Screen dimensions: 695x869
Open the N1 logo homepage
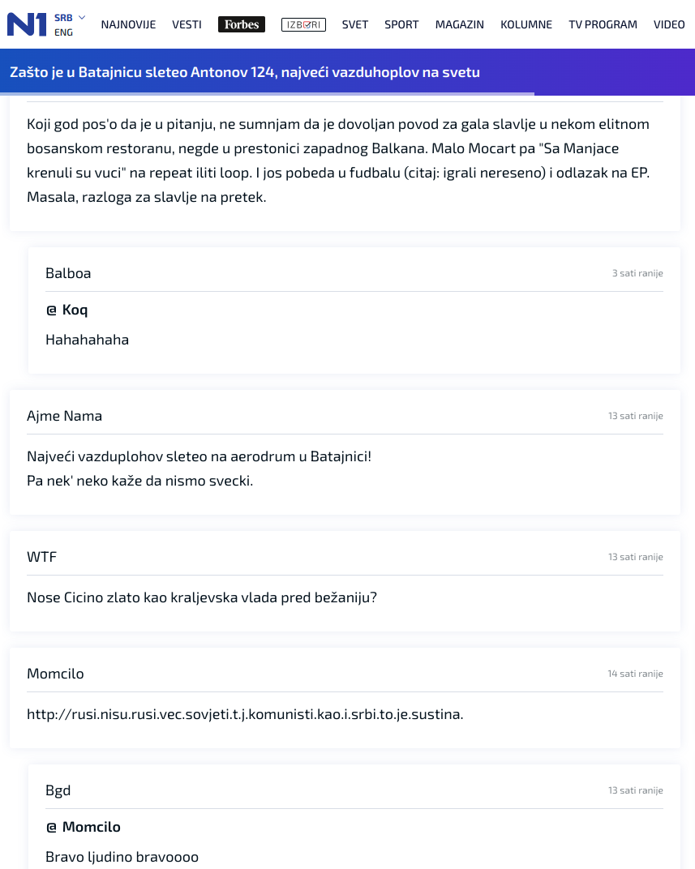click(x=27, y=24)
